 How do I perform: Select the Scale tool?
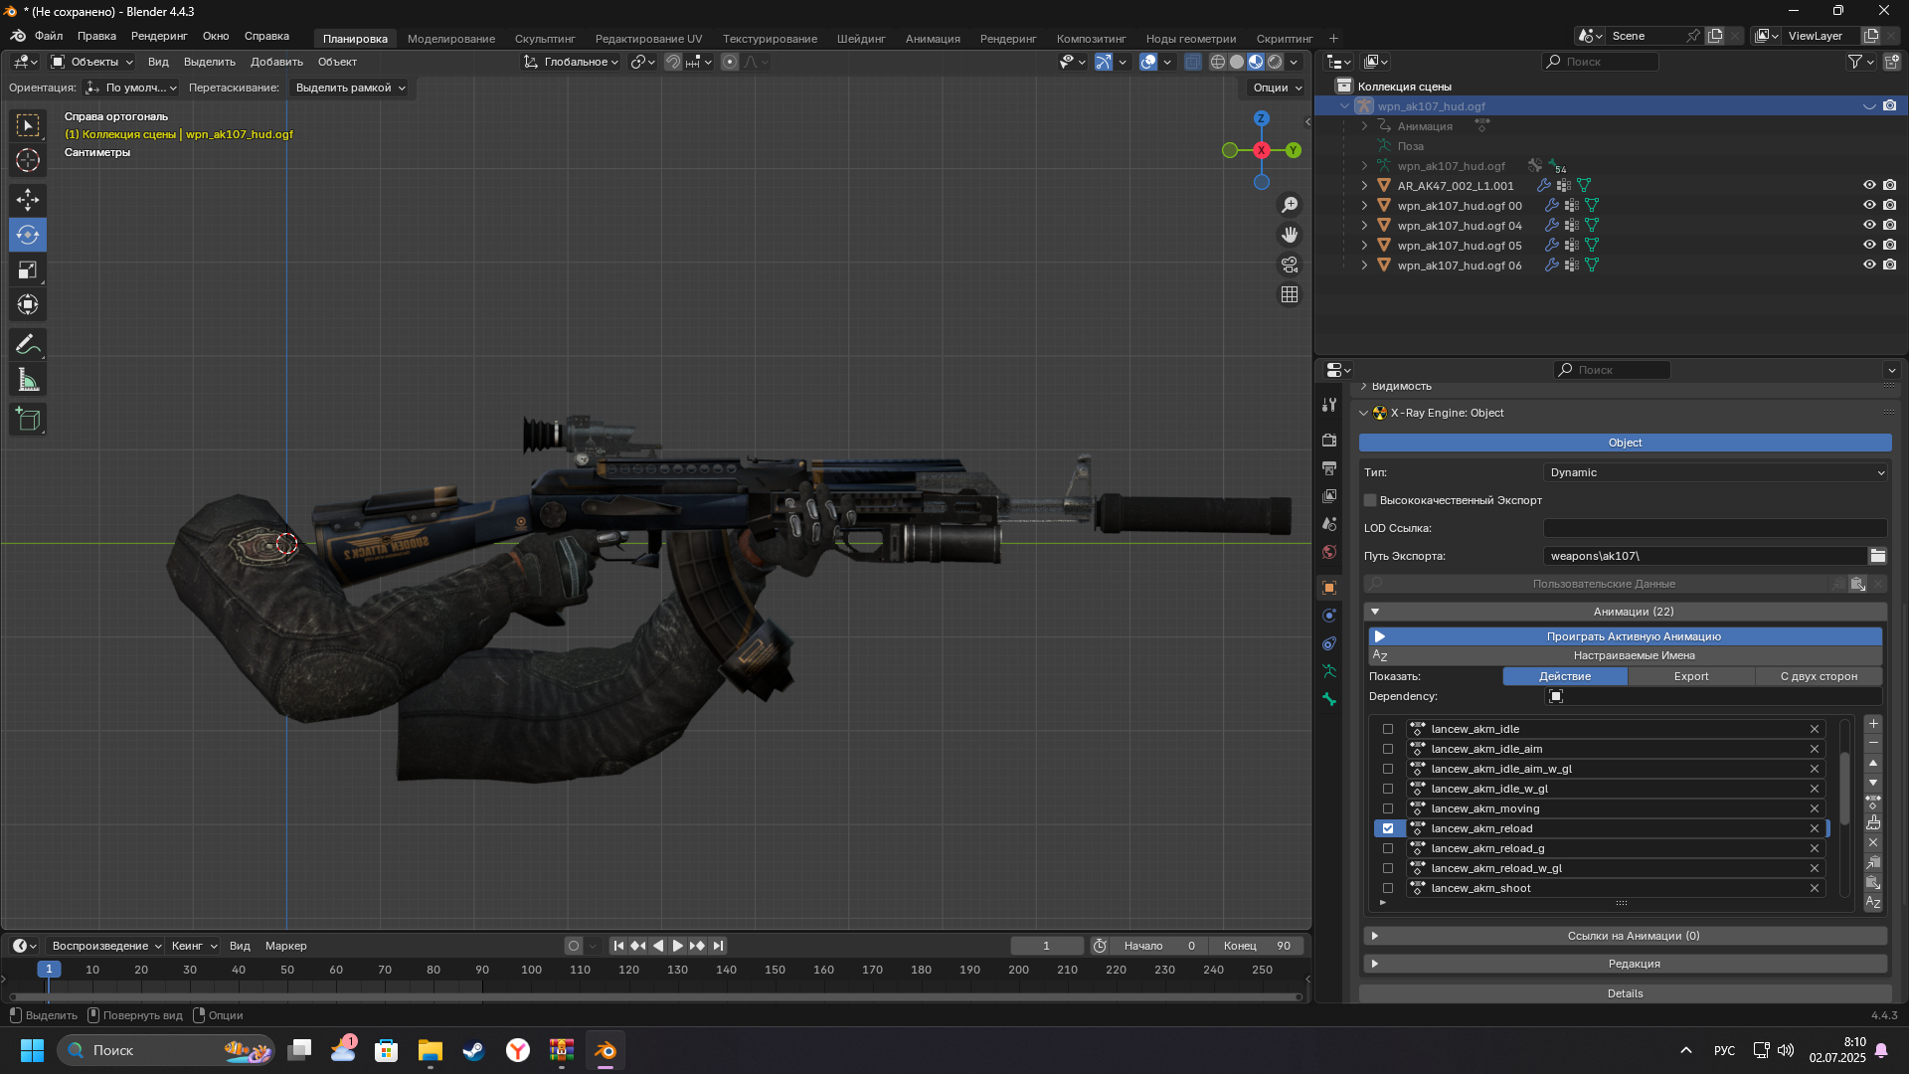(28, 269)
